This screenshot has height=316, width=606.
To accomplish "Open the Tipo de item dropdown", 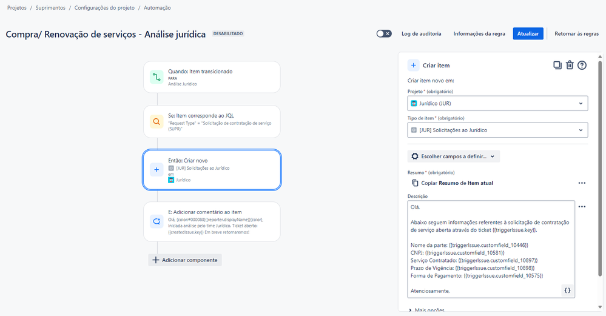I will (498, 130).
